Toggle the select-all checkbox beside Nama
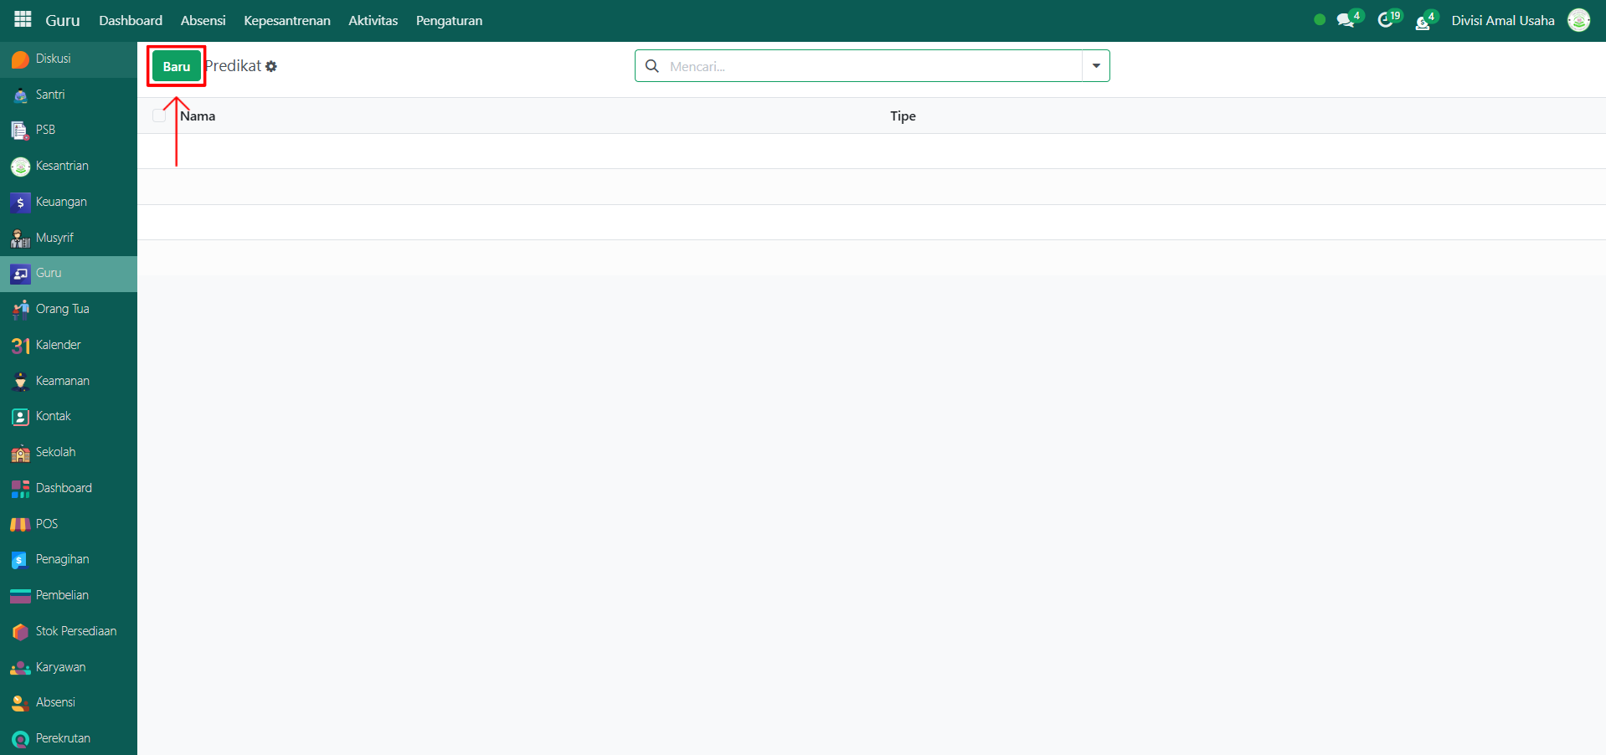This screenshot has height=755, width=1606. coord(159,116)
